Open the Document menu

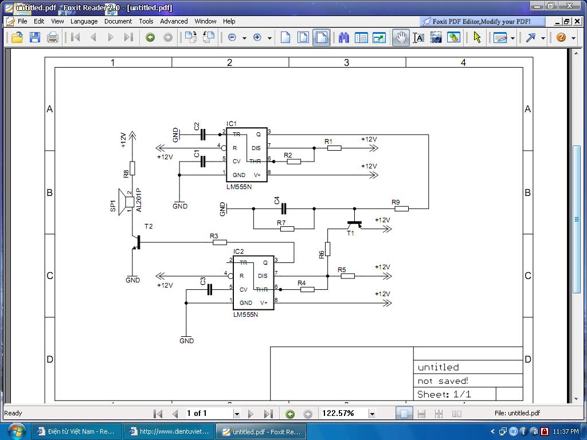(118, 21)
